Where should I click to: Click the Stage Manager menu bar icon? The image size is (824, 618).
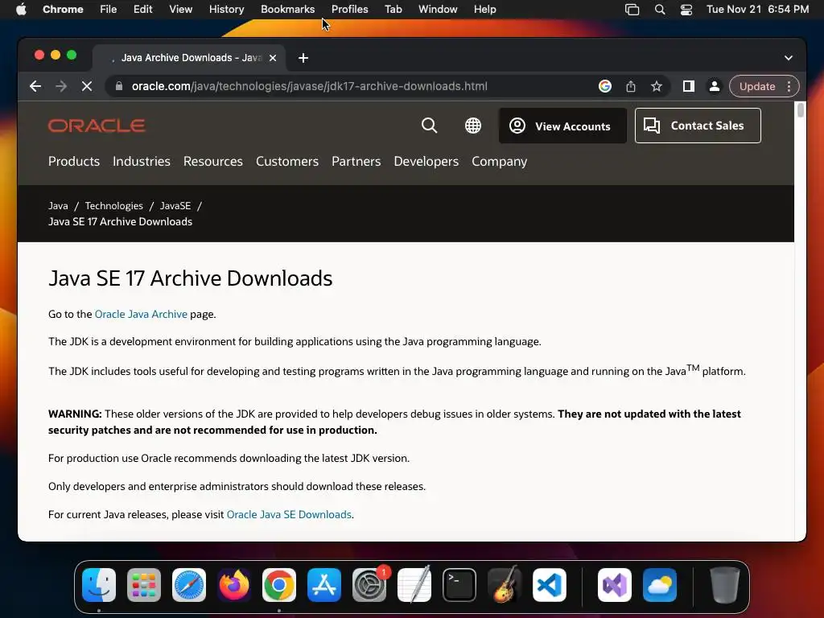click(632, 10)
